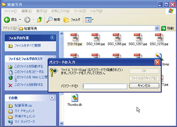Open the 検索 search tool

pos(53,20)
